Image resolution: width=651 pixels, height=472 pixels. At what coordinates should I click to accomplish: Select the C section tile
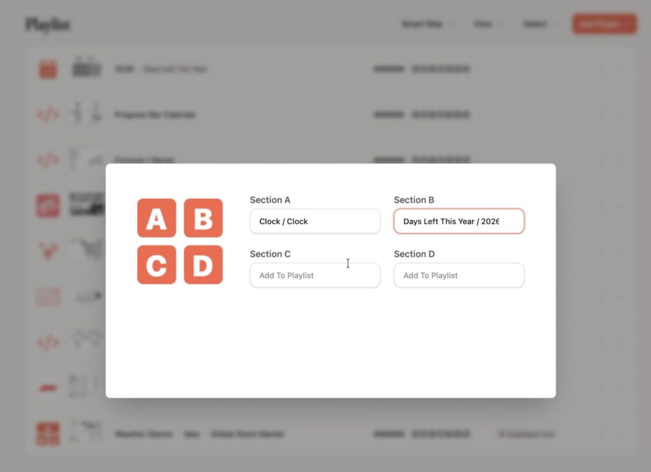coord(156,265)
